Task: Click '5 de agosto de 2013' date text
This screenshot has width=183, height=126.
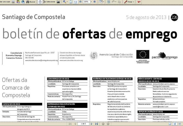Action: pos(146,17)
